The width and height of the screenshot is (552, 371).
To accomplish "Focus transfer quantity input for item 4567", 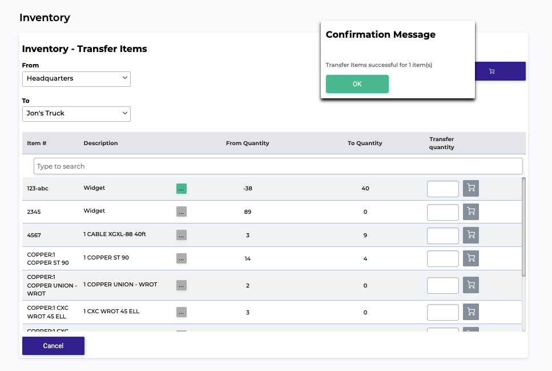I will pyautogui.click(x=442, y=235).
